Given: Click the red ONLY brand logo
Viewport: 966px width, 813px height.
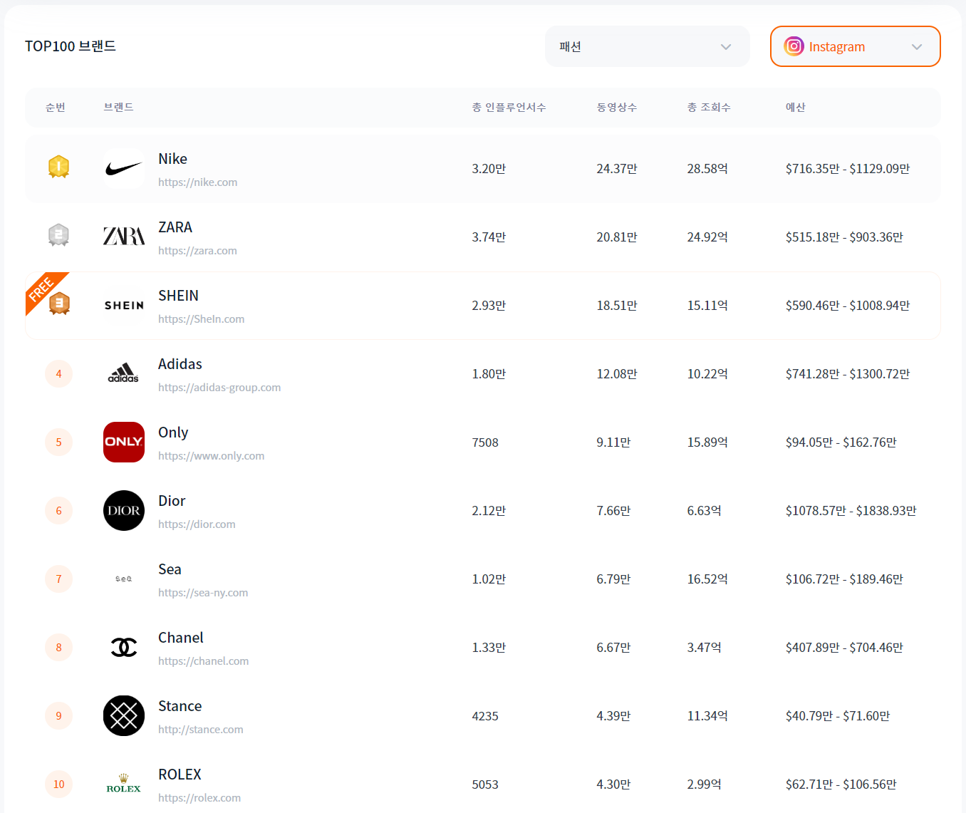Looking at the screenshot, I should point(124,442).
